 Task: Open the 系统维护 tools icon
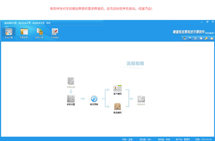(55, 33)
